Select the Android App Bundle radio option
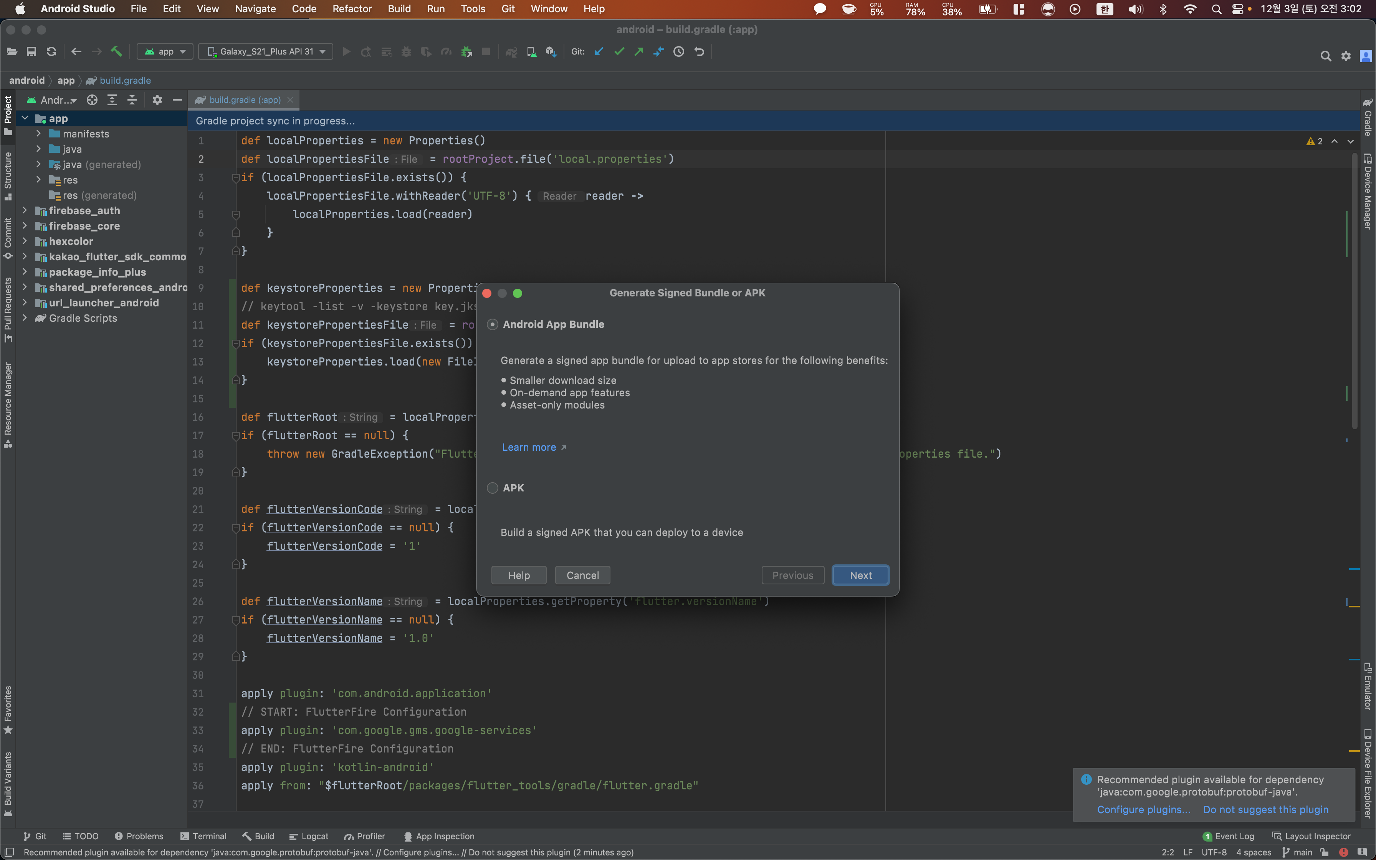1376x860 pixels. (x=493, y=324)
